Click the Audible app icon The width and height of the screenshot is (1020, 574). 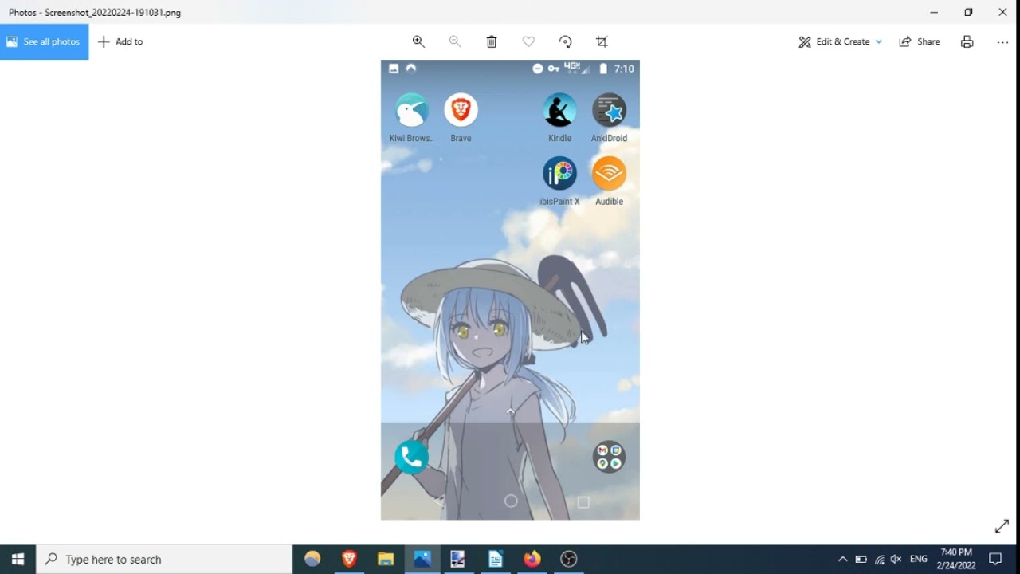point(609,174)
